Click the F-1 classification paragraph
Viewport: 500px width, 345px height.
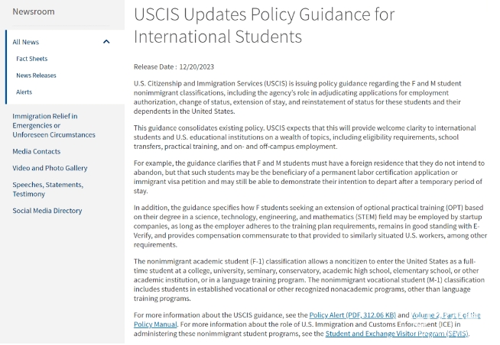309,280
